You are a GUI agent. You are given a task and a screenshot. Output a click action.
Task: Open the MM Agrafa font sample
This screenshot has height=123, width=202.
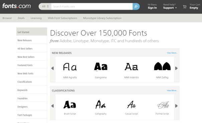70,67
